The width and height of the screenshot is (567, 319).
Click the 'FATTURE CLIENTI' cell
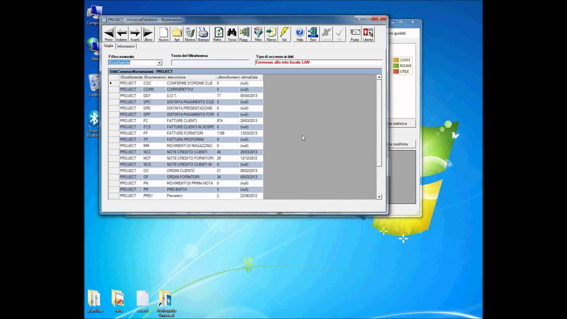pyautogui.click(x=191, y=121)
